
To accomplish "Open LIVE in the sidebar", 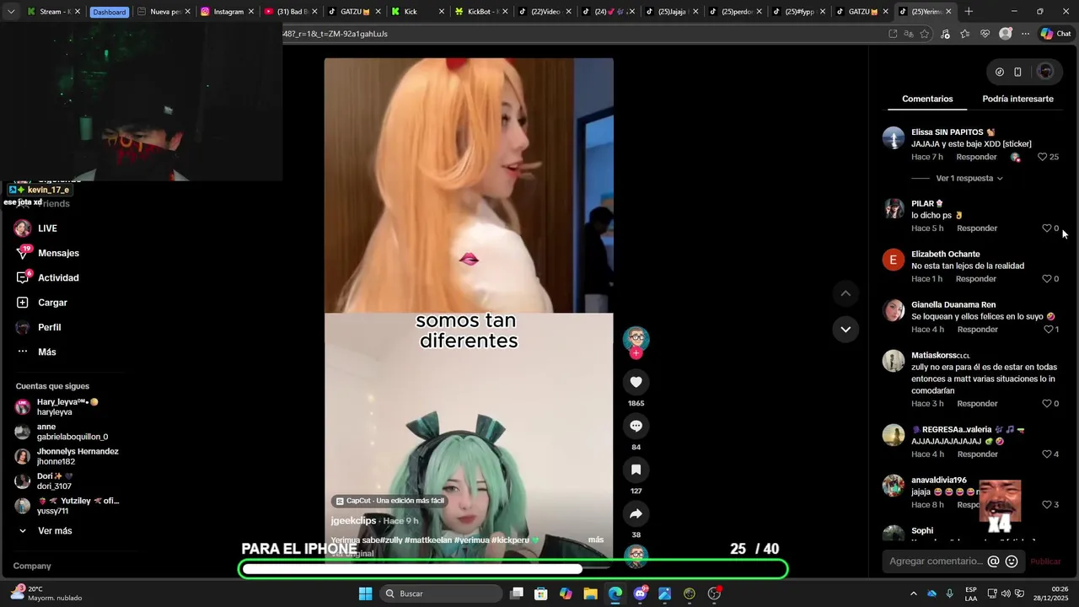I will click(x=47, y=228).
